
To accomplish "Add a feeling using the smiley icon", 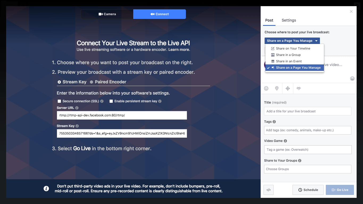I will coord(266,88).
